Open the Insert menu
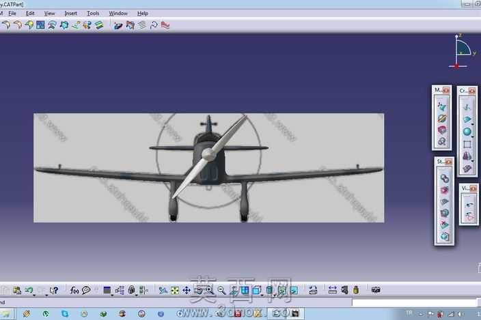Viewport: 481px width, 320px height. [x=71, y=14]
